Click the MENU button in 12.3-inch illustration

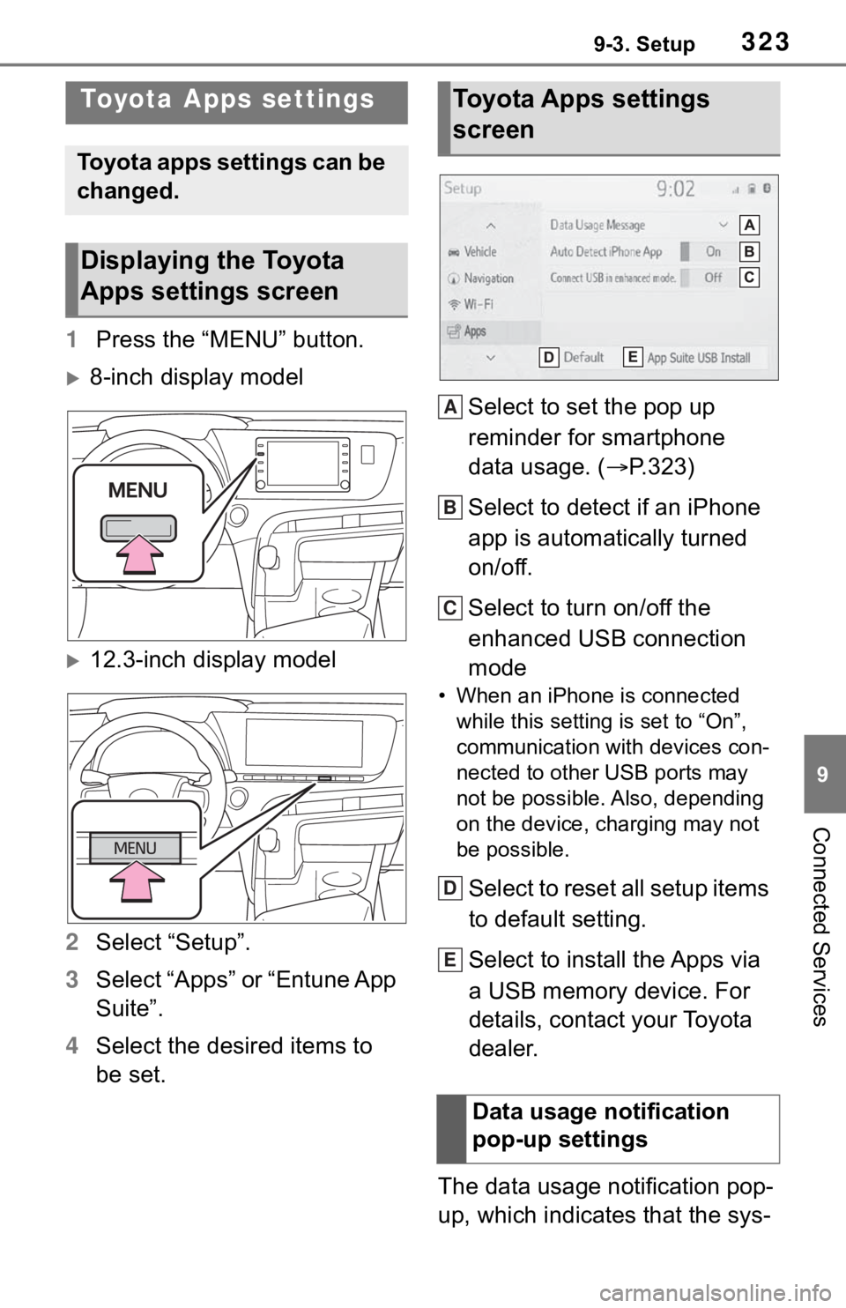(x=135, y=848)
